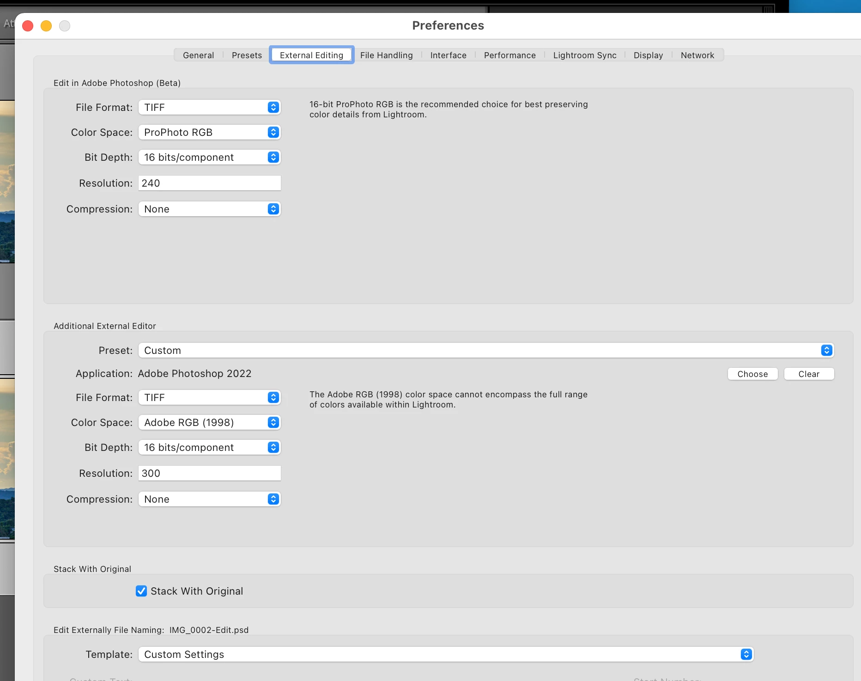The width and height of the screenshot is (861, 681).
Task: Click the yellow minimize window button
Action: 46,26
